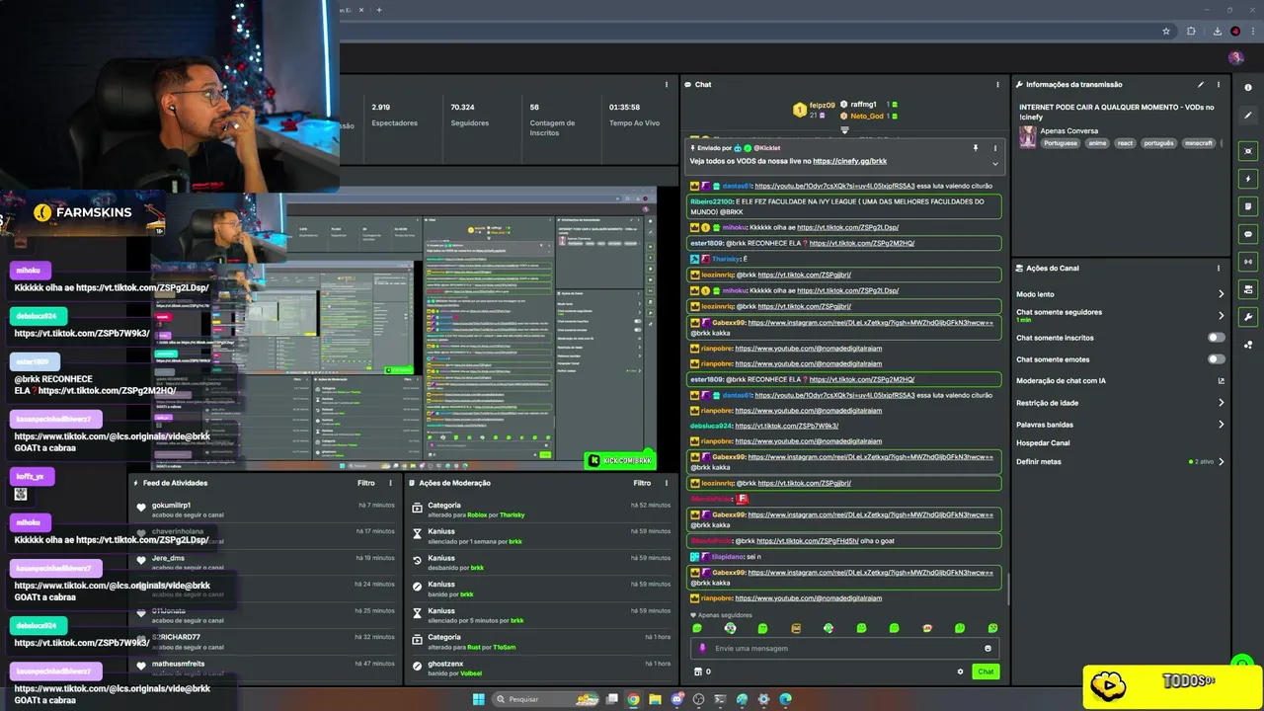Screen dimensions: 1264x711
Task: Toggle the channel actions sidebar icon
Action: pyautogui.click(x=1249, y=289)
